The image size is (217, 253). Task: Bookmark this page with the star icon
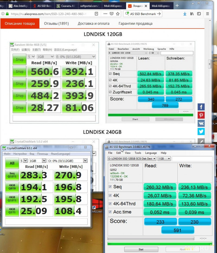(118, 14)
